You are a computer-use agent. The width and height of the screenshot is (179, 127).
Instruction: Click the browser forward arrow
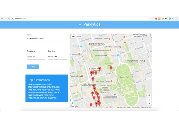[x=6, y=19]
